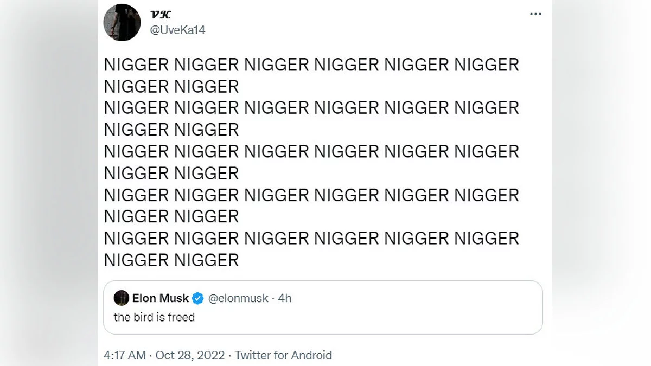Click the blue verified badge icon
This screenshot has height=366, width=651.
197,298
